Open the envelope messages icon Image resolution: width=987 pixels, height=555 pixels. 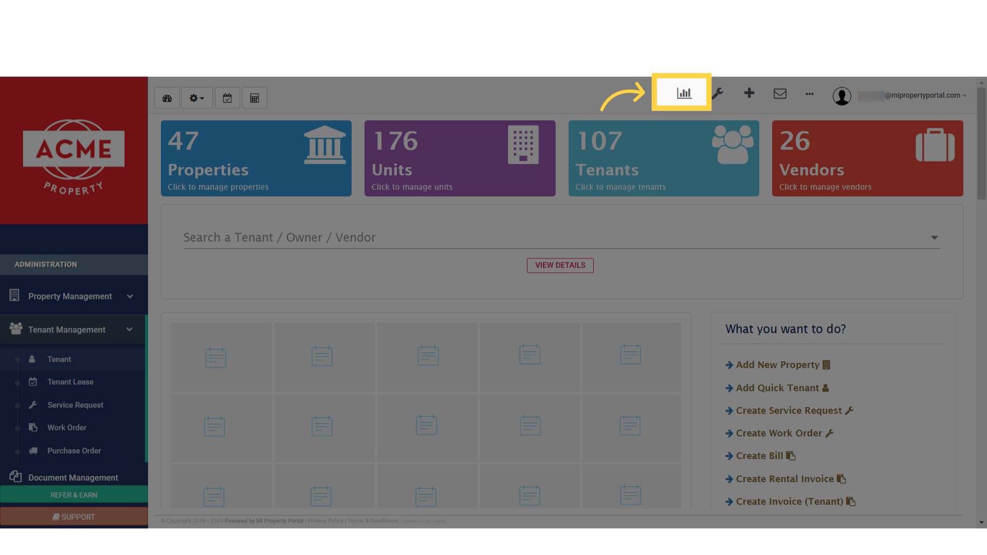780,94
